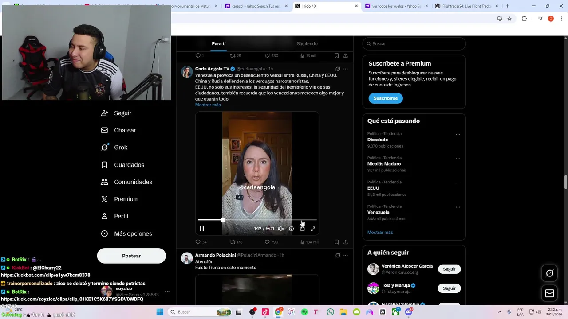Repost Carla Angola's post (178 reposts)
The height and width of the screenshot is (319, 568).
[x=236, y=242]
